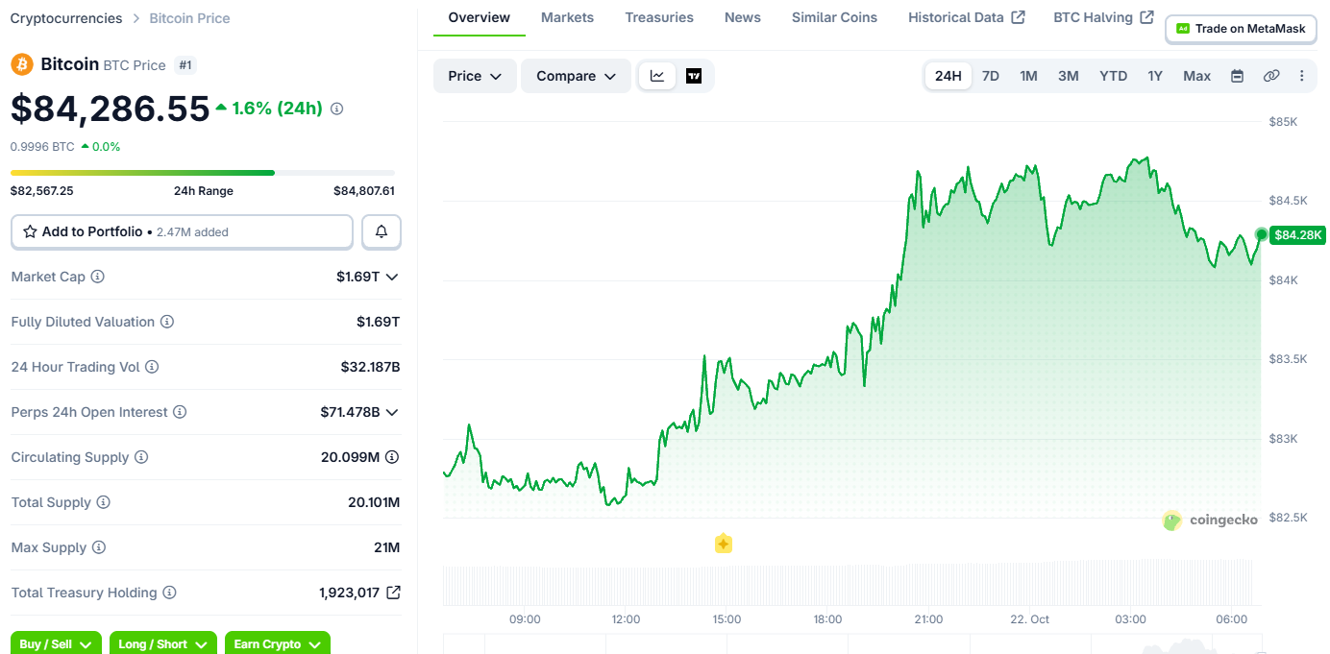Click the Bitcoin Price breadcrumb text
1330x654 pixels.
pos(189,18)
